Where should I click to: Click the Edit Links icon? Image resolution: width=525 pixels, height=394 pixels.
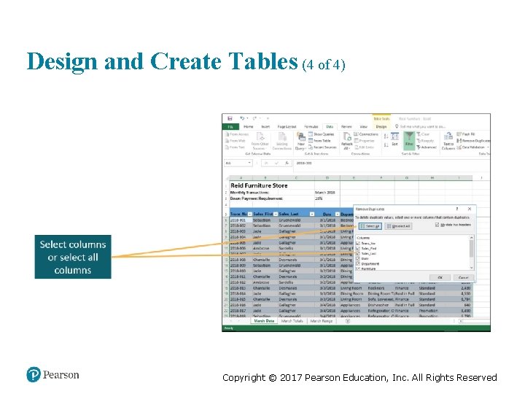click(x=356, y=147)
